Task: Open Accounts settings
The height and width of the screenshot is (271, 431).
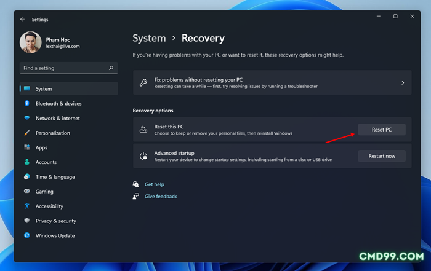Action: (69, 162)
